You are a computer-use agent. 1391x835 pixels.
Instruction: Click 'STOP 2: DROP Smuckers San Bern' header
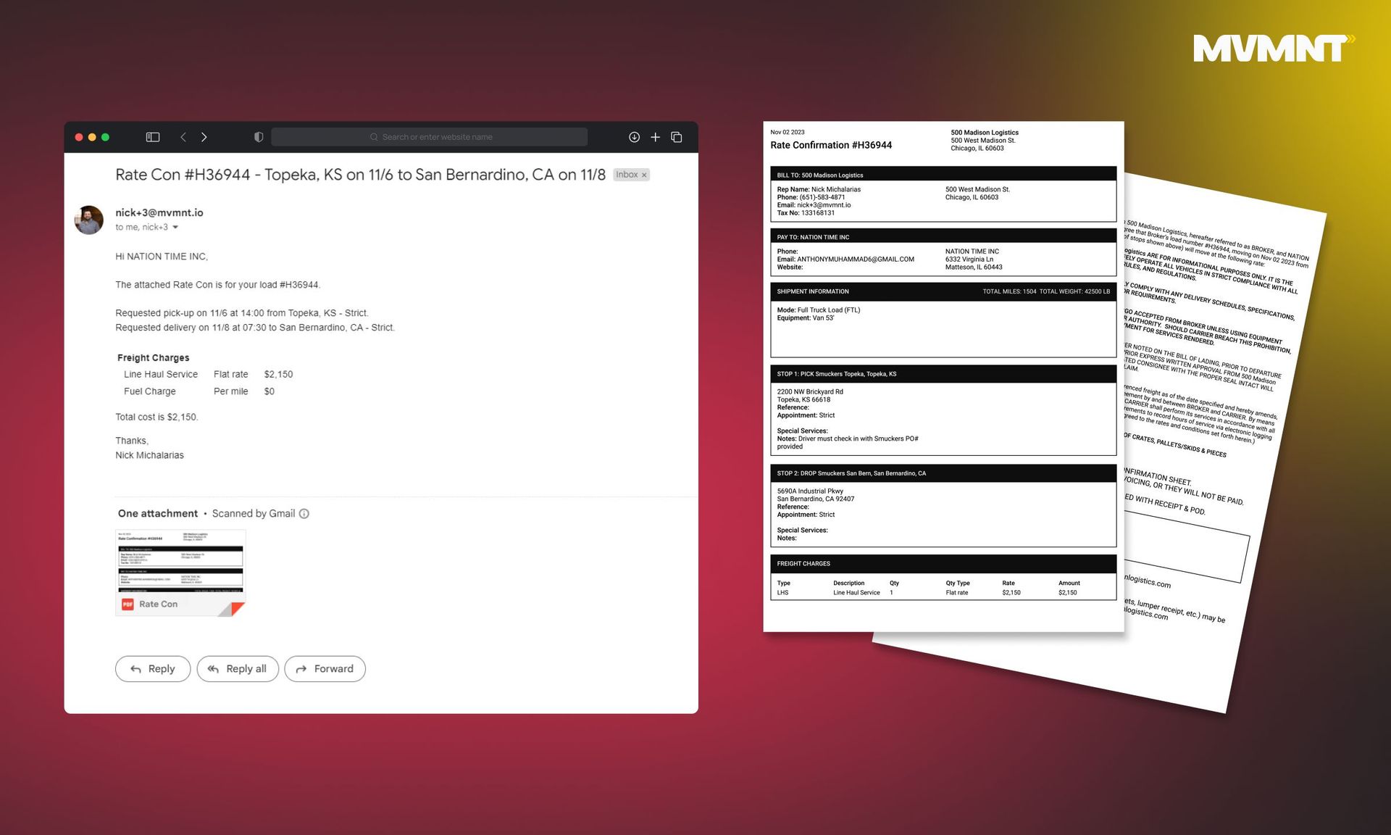pyautogui.click(x=943, y=473)
